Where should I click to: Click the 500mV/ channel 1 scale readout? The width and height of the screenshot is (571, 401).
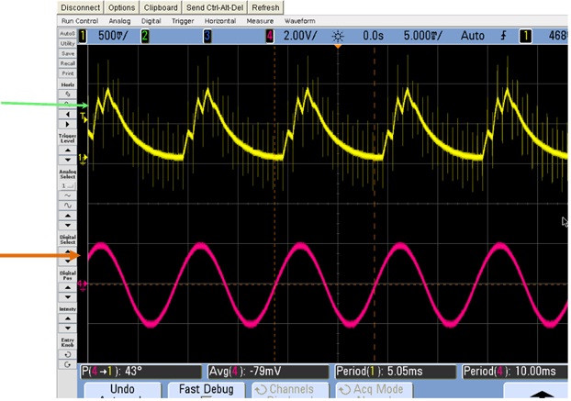(x=113, y=36)
